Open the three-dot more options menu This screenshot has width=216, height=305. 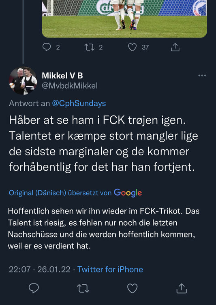click(202, 76)
